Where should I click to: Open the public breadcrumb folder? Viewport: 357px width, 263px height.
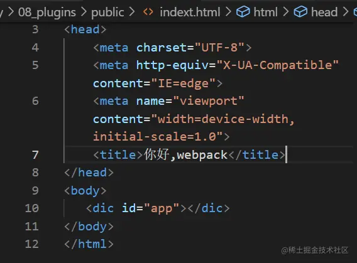(107, 13)
